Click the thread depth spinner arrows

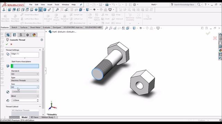[38, 100]
